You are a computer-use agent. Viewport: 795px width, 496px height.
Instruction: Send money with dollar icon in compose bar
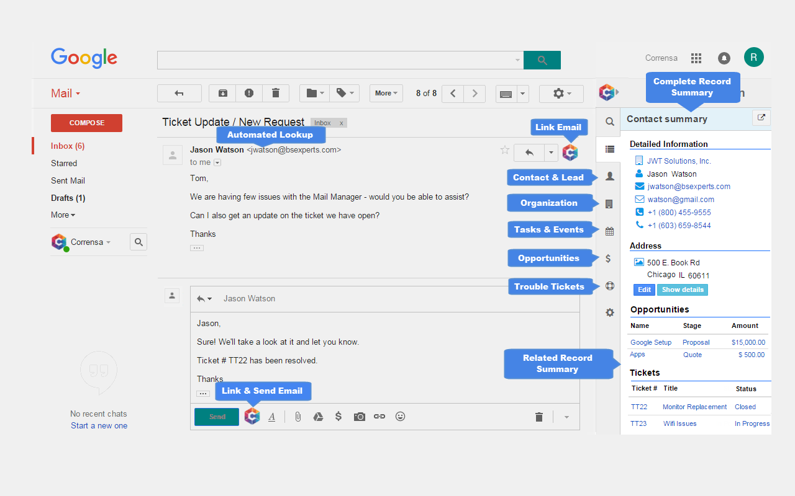[338, 416]
